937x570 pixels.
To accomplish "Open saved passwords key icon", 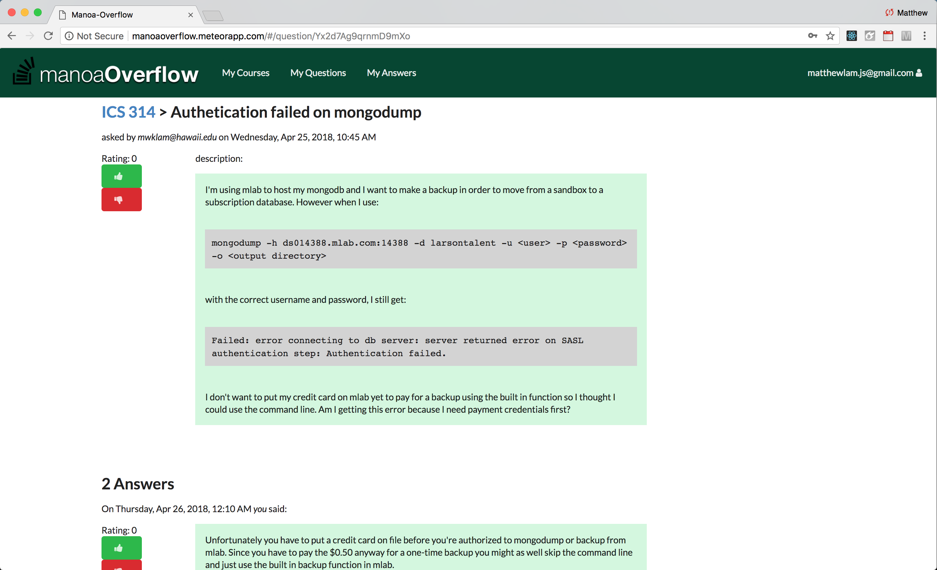I will tap(812, 36).
